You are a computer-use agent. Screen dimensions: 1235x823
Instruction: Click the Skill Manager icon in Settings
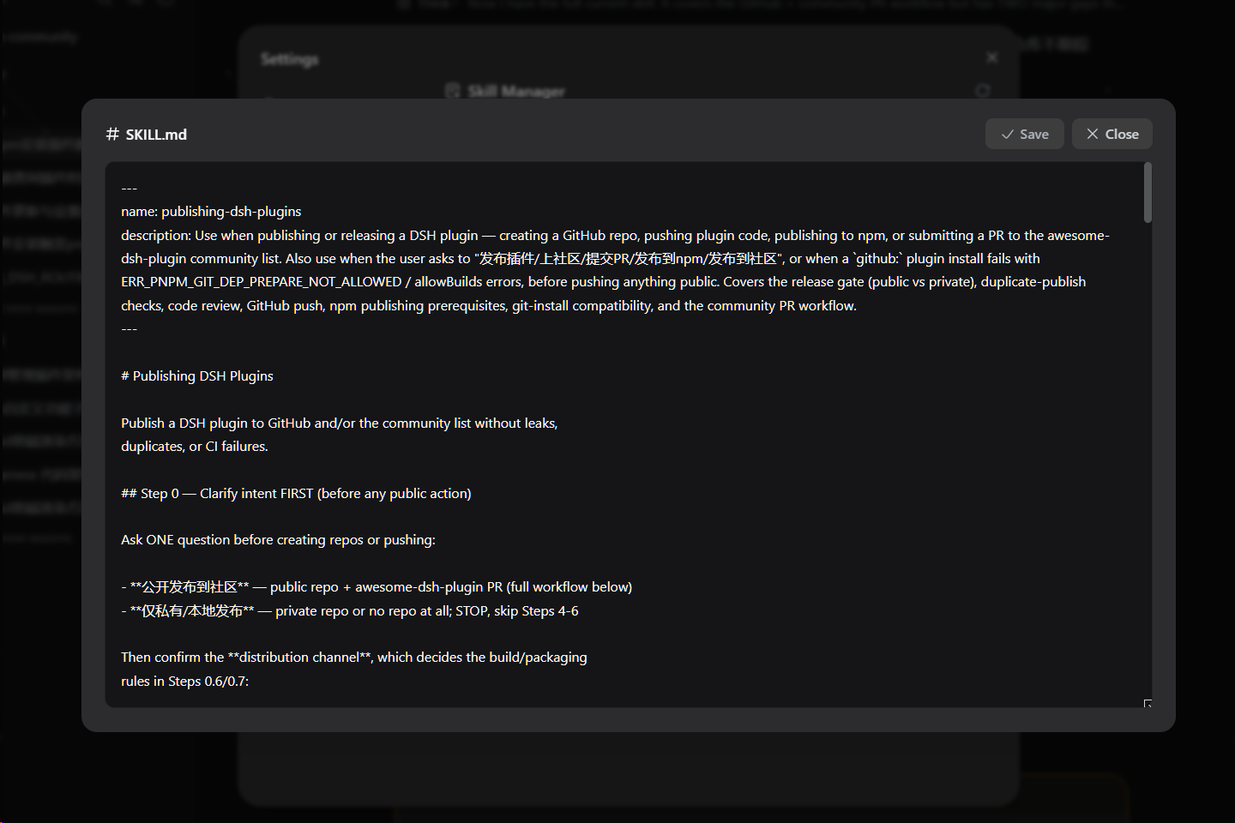[453, 90]
